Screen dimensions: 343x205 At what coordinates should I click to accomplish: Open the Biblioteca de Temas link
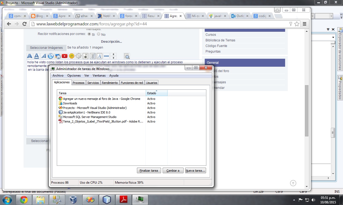pyautogui.click(x=220, y=40)
